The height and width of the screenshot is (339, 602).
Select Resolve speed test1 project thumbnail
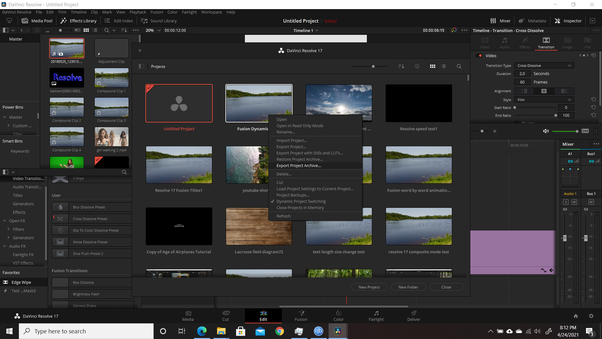point(419,103)
